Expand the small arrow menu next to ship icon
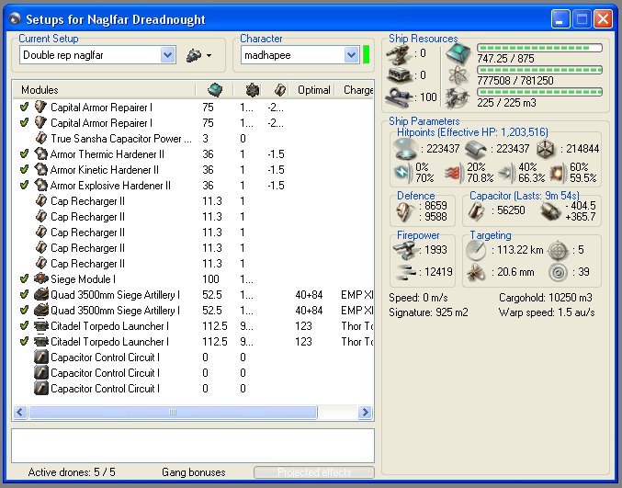The width and height of the screenshot is (622, 488). [209, 56]
